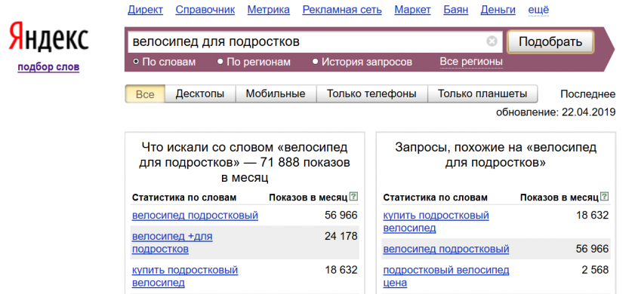This screenshot has height=294, width=638.
Task: Switch to the Все device tab
Action: [145, 93]
